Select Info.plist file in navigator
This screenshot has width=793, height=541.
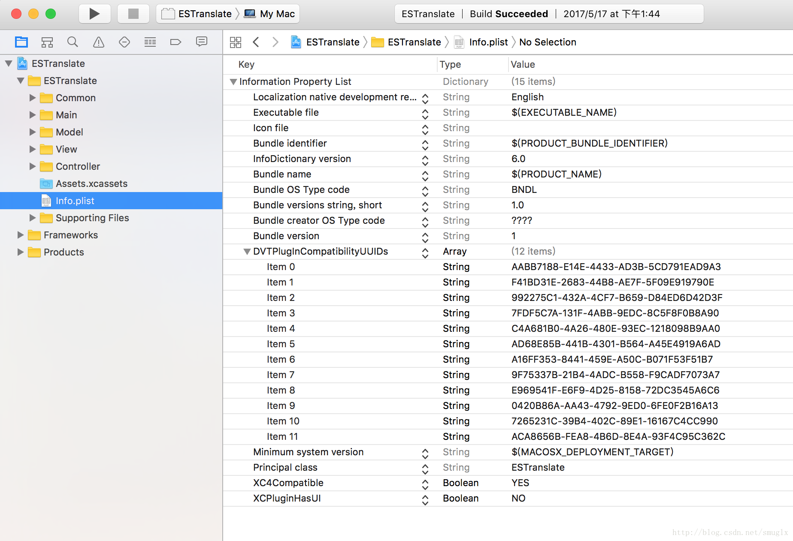[111, 201]
